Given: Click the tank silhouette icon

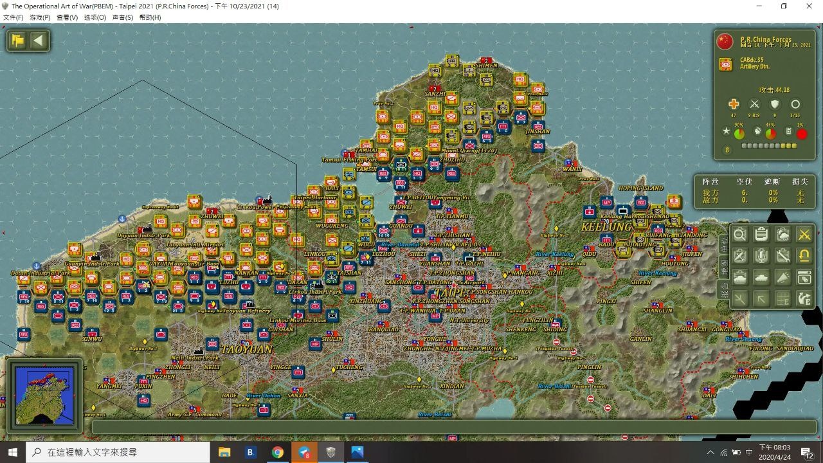Looking at the screenshot, I should pos(761,277).
